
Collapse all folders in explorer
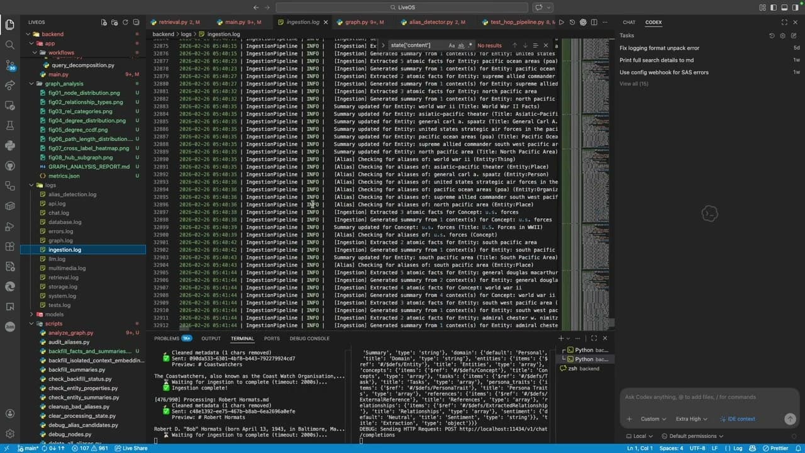click(136, 22)
